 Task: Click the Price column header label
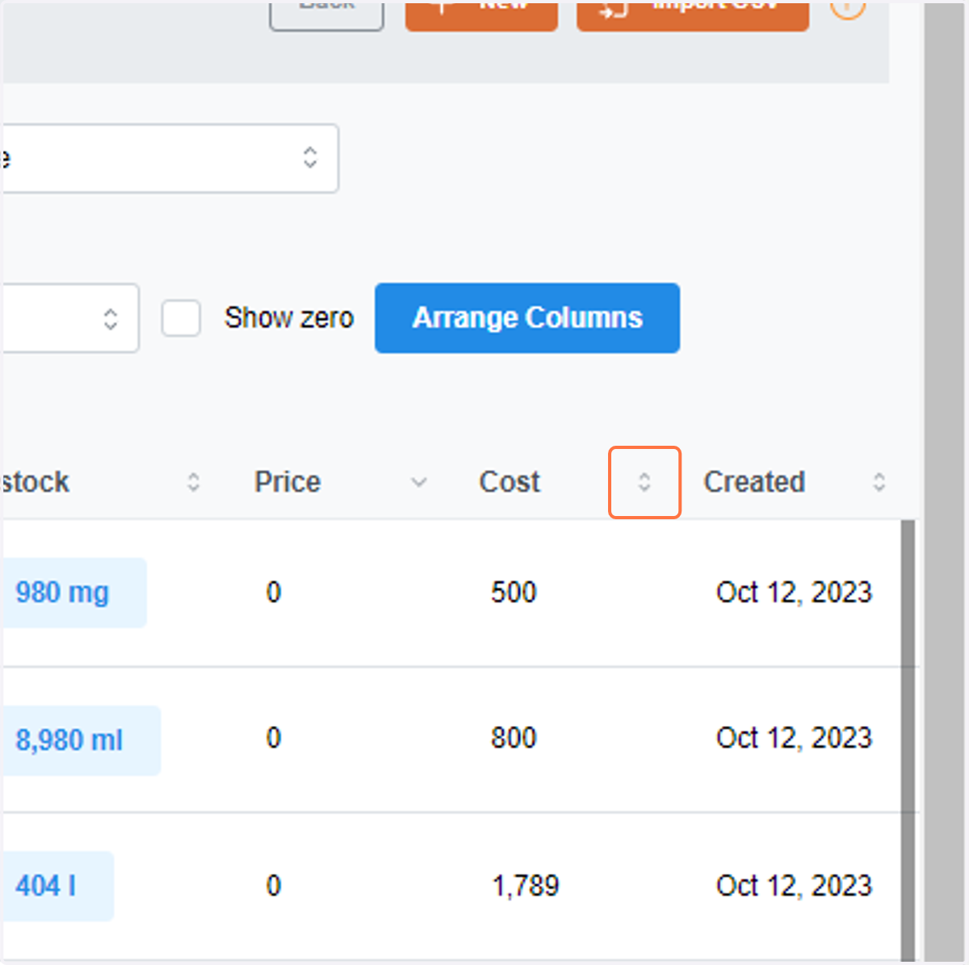tap(287, 482)
